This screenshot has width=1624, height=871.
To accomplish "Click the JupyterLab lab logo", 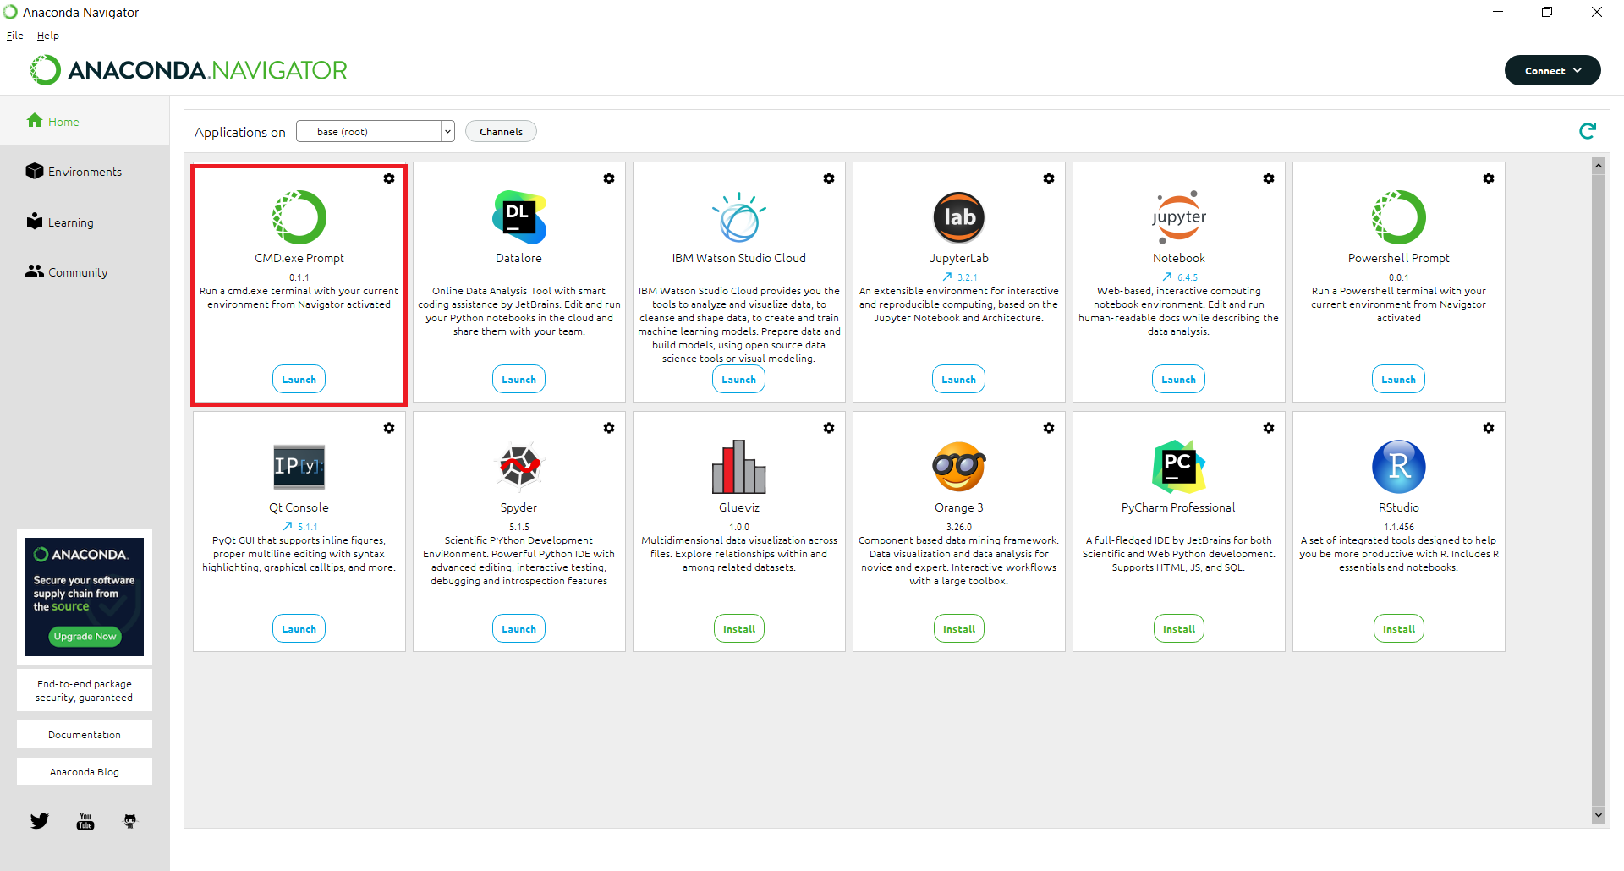I will 959,217.
